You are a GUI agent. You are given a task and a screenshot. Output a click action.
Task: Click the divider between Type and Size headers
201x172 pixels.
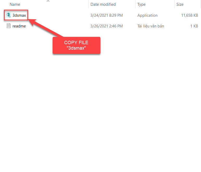click(174, 4)
